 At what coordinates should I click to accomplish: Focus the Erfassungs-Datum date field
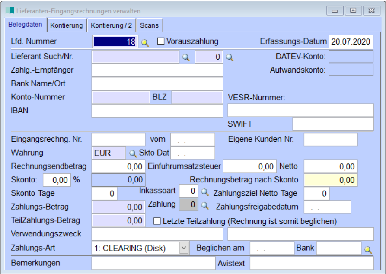pyautogui.click(x=351, y=42)
